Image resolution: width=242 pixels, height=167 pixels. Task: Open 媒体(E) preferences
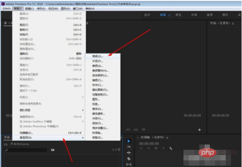103,109
